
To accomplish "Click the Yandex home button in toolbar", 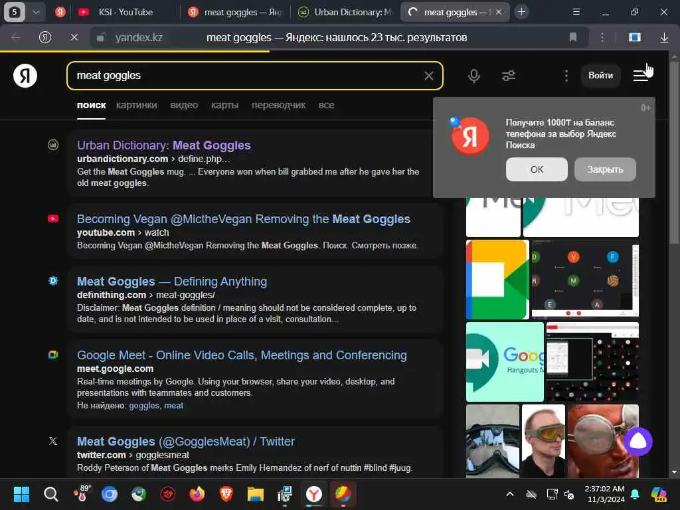I will (45, 38).
